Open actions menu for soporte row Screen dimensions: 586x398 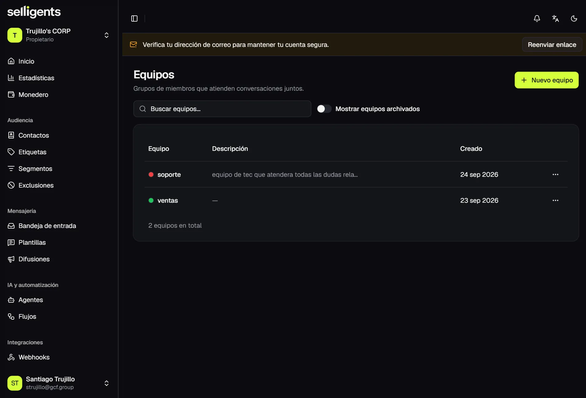555,174
